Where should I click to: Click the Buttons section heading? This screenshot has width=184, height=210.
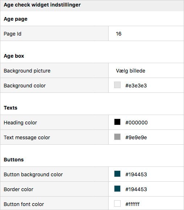14,160
